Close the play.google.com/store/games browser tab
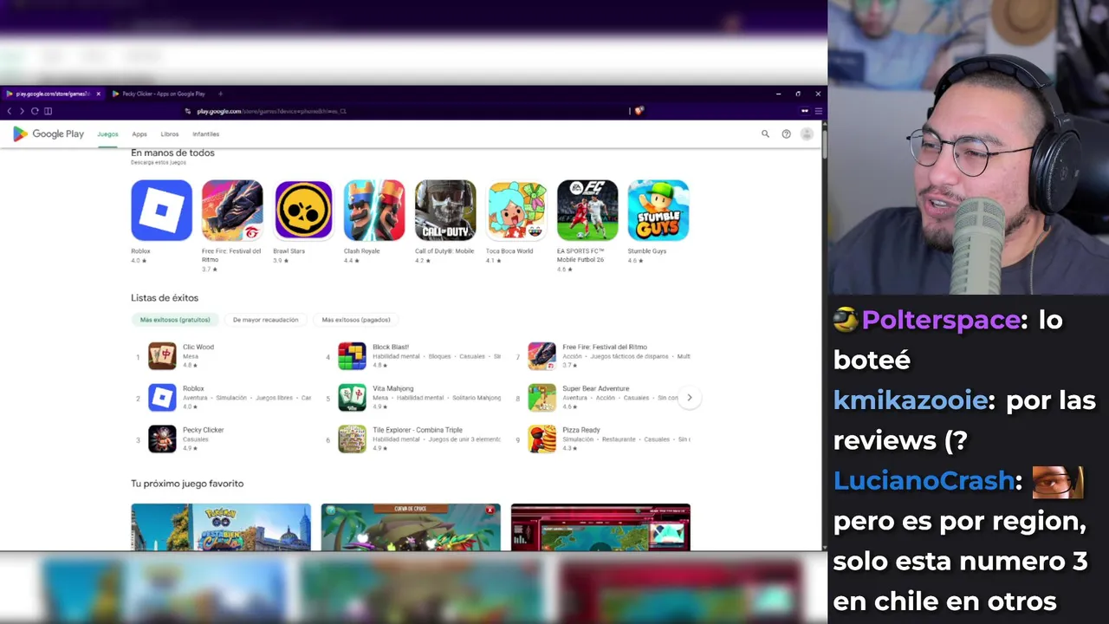The height and width of the screenshot is (624, 1109). pos(99,94)
